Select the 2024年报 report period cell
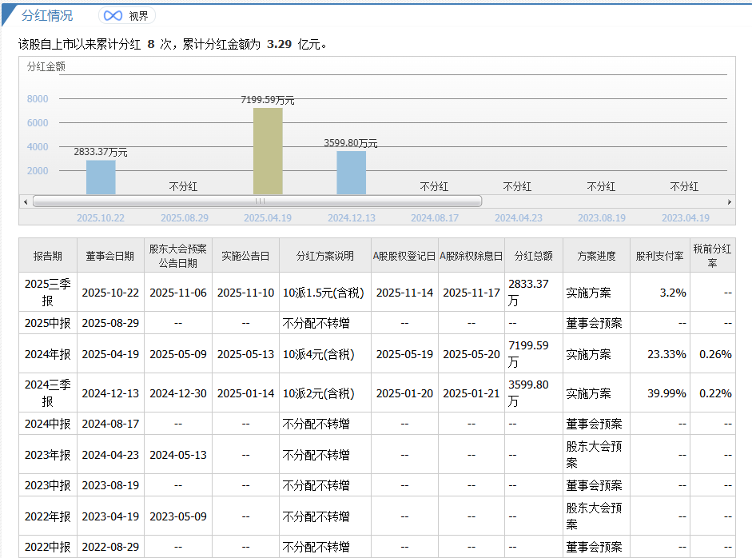Image resolution: width=752 pixels, height=558 pixels. pos(48,354)
